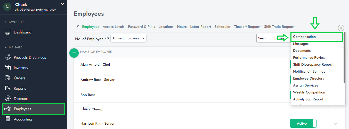Expand Harrison Kim's row chevron
Viewport: 349px width, 129px height.
335,124
